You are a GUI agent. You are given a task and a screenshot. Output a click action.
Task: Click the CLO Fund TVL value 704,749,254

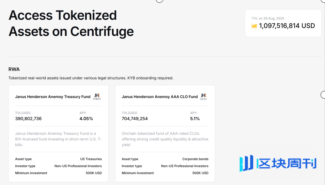pos(135,119)
